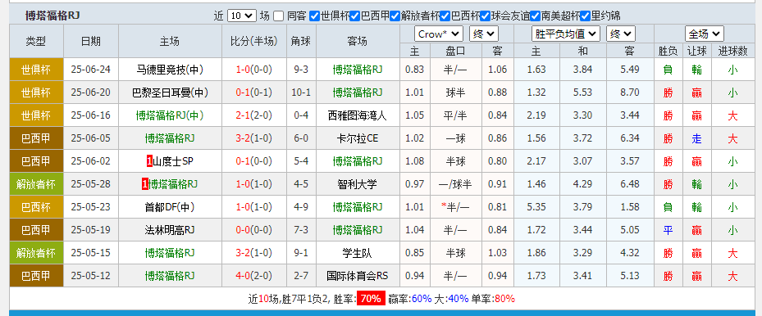
Task: Open the 国际体育会RS team link
Action: pos(357,276)
